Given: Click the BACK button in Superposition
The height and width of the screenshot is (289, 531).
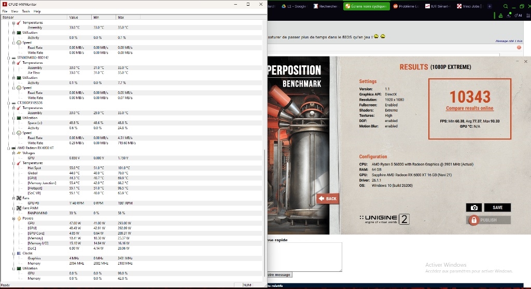Looking at the screenshot, I should pos(328,199).
